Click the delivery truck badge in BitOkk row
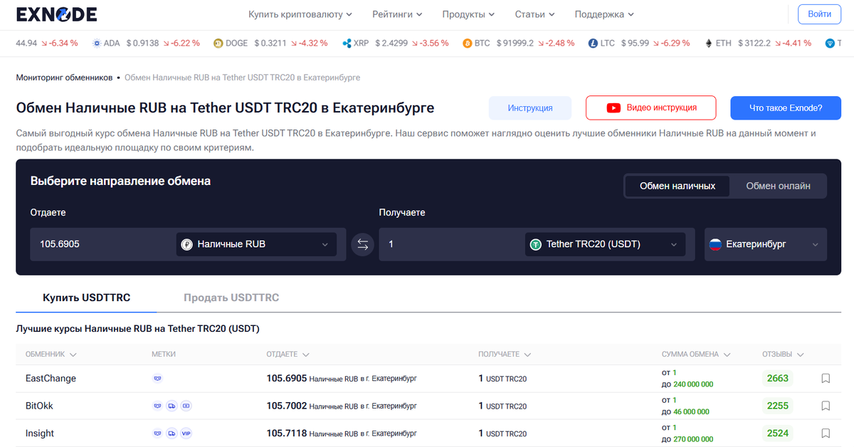The width and height of the screenshot is (854, 447). (x=172, y=406)
